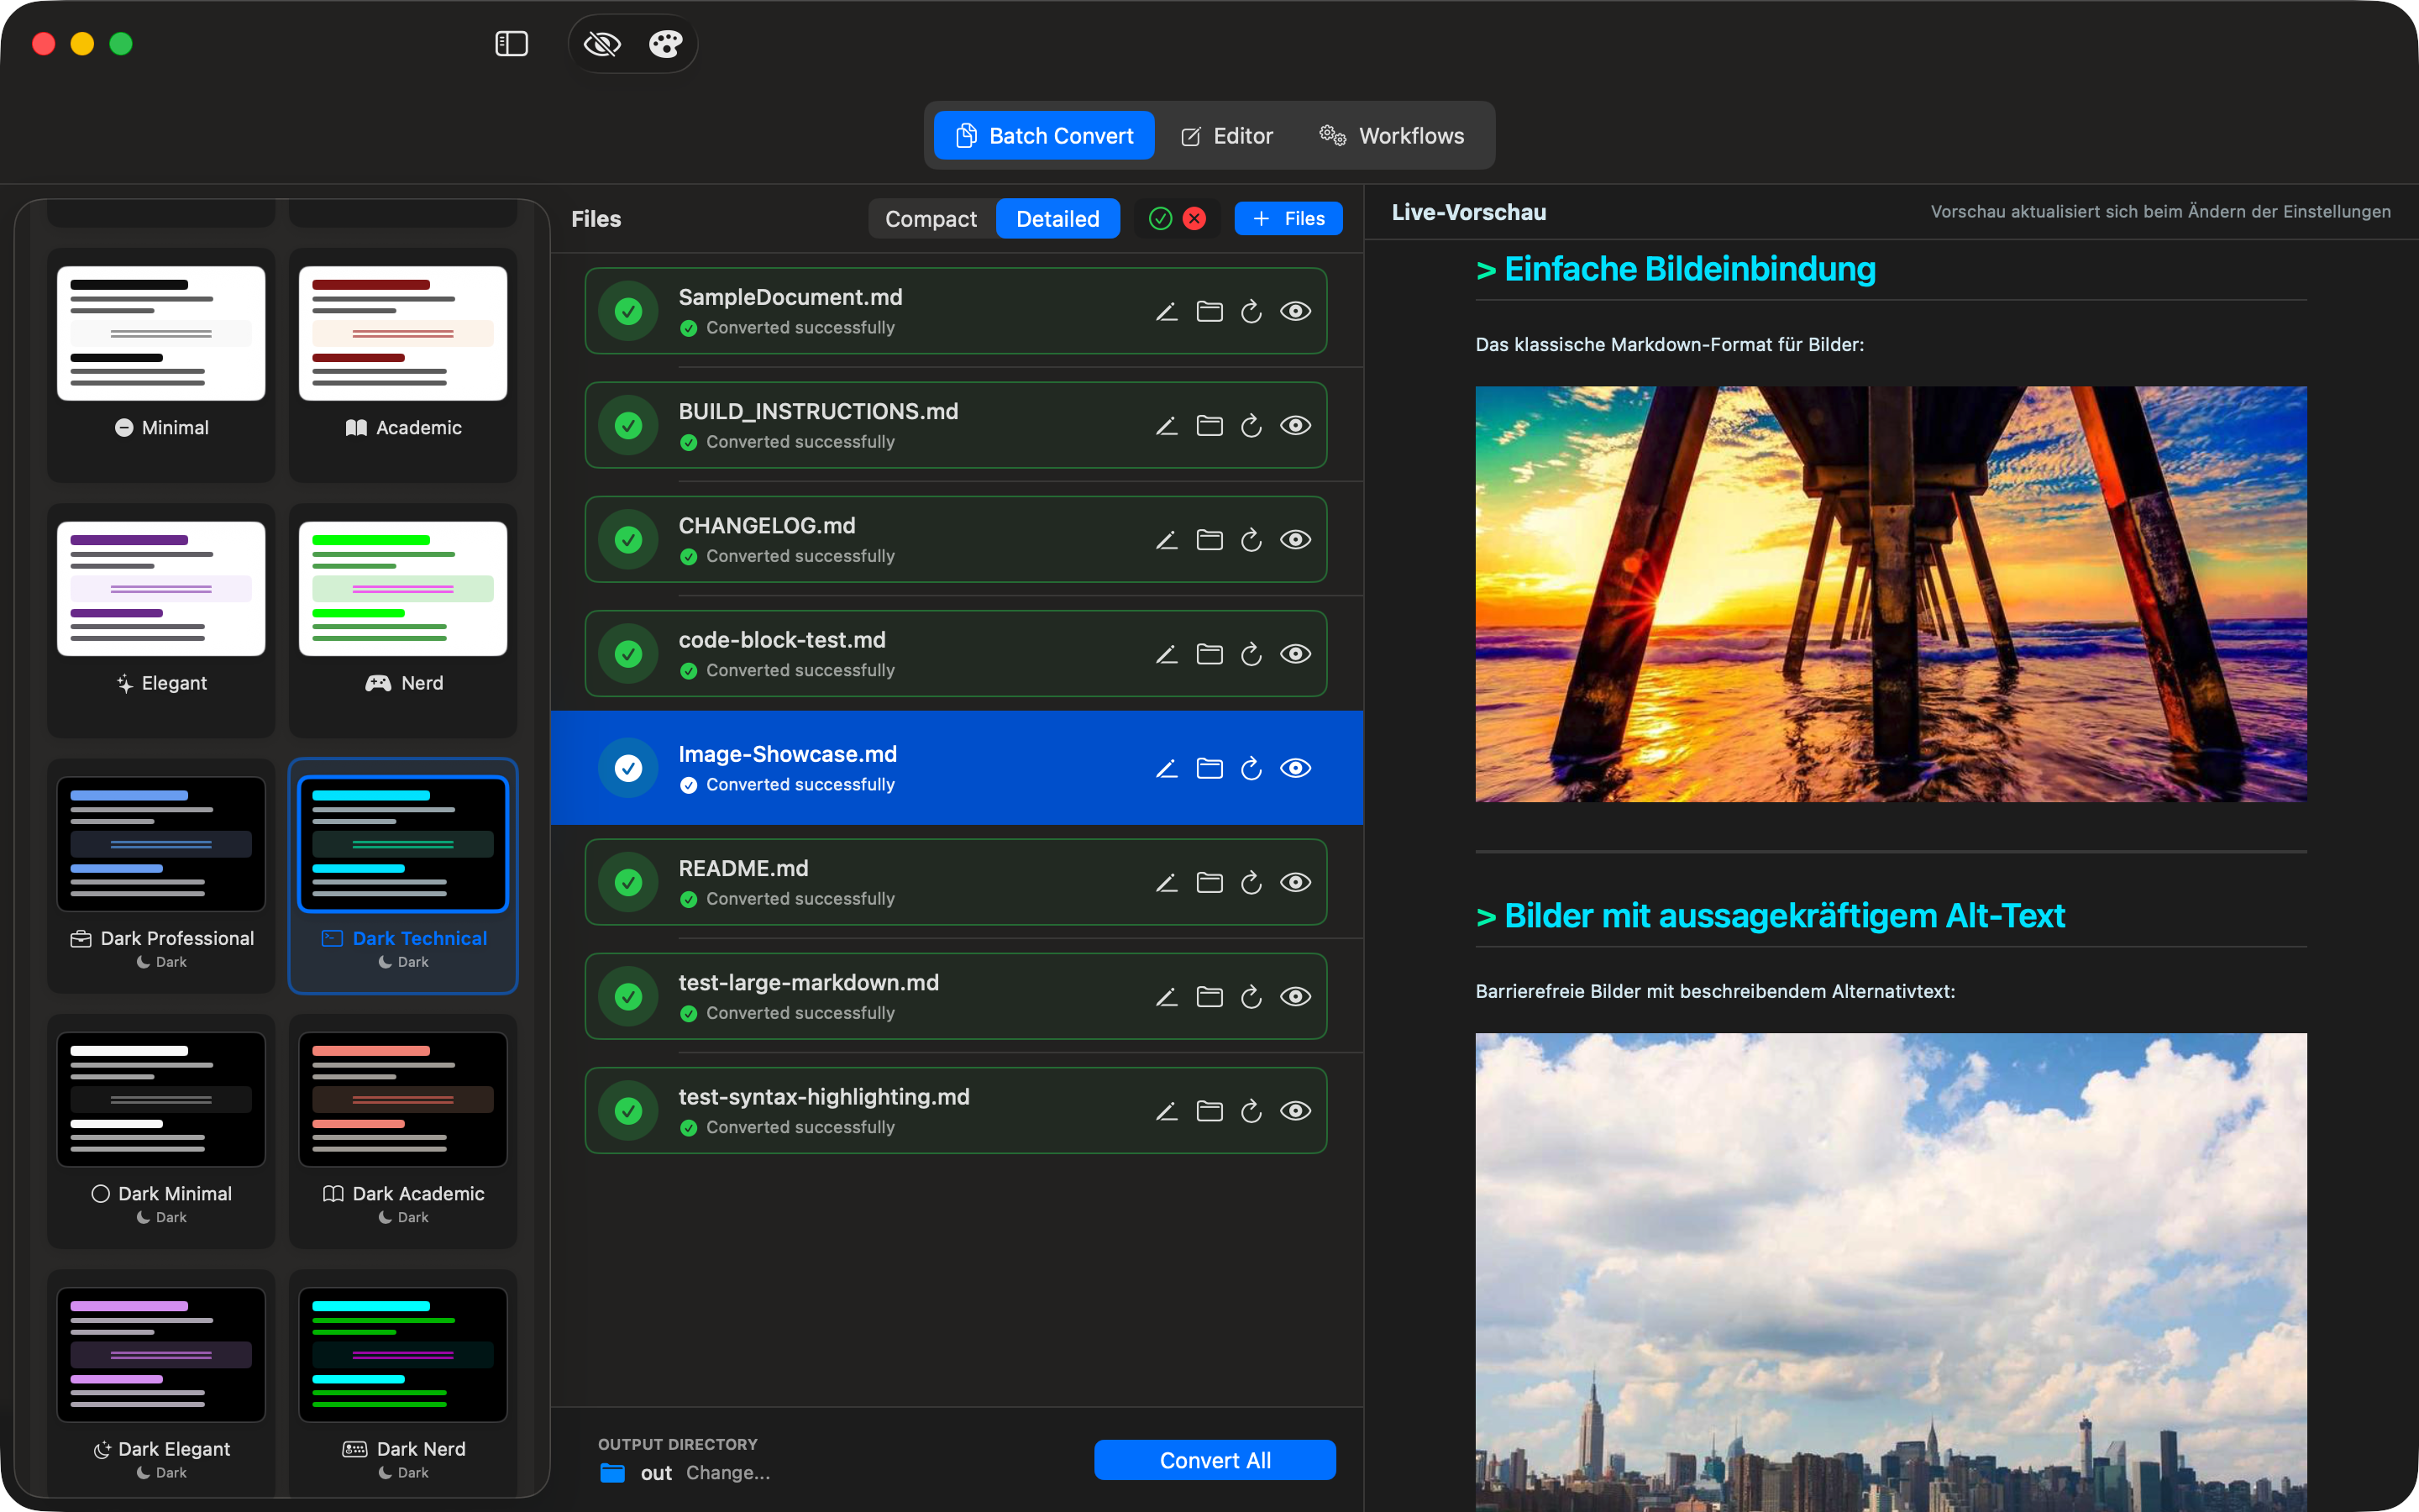Click the Convert All button

pos(1215,1460)
